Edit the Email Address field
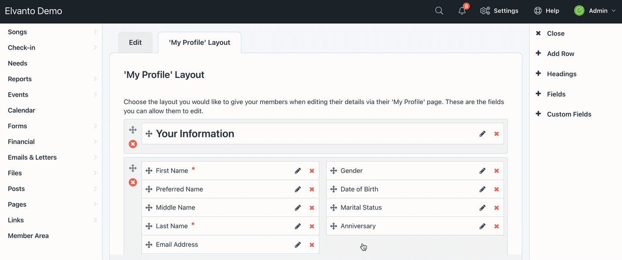 tap(298, 245)
